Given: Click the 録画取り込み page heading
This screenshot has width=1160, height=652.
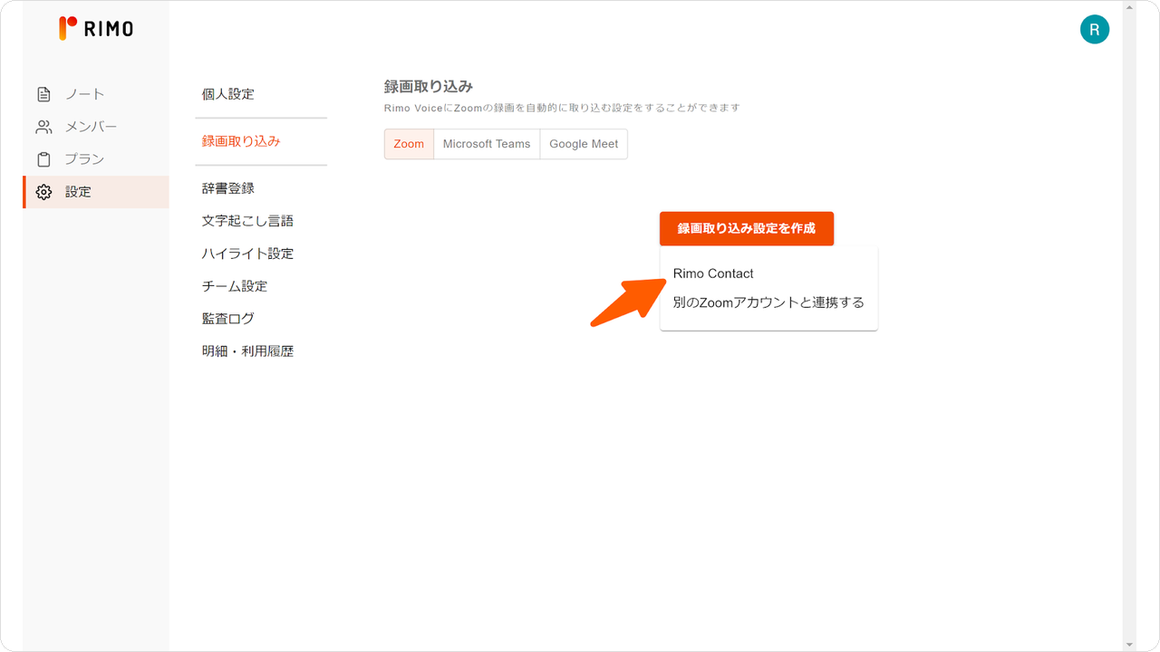Looking at the screenshot, I should (x=429, y=86).
